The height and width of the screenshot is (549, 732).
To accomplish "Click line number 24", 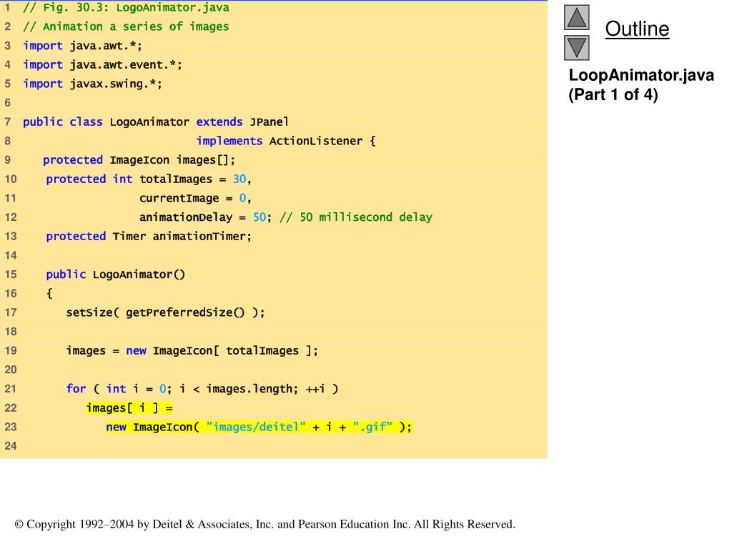I will [10, 446].
